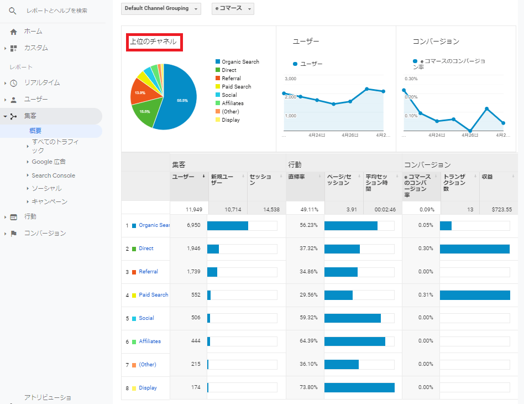Image resolution: width=524 pixels, height=404 pixels.
Task: Sort by 収益 column arrow
Action: [513, 176]
